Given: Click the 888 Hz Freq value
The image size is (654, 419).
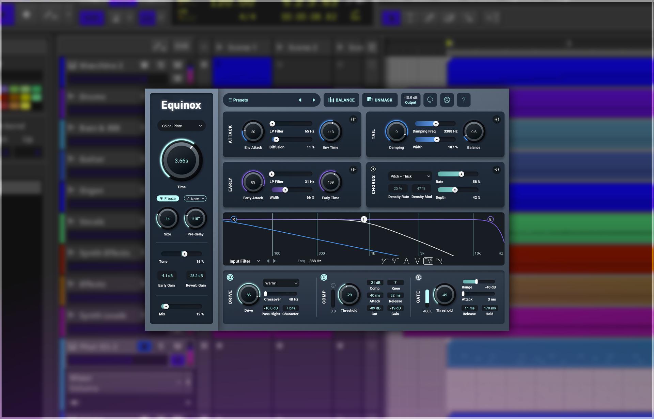Looking at the screenshot, I should tap(315, 261).
